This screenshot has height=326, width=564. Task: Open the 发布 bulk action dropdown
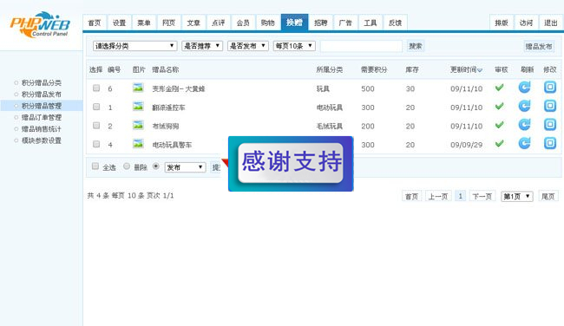pyautogui.click(x=185, y=167)
